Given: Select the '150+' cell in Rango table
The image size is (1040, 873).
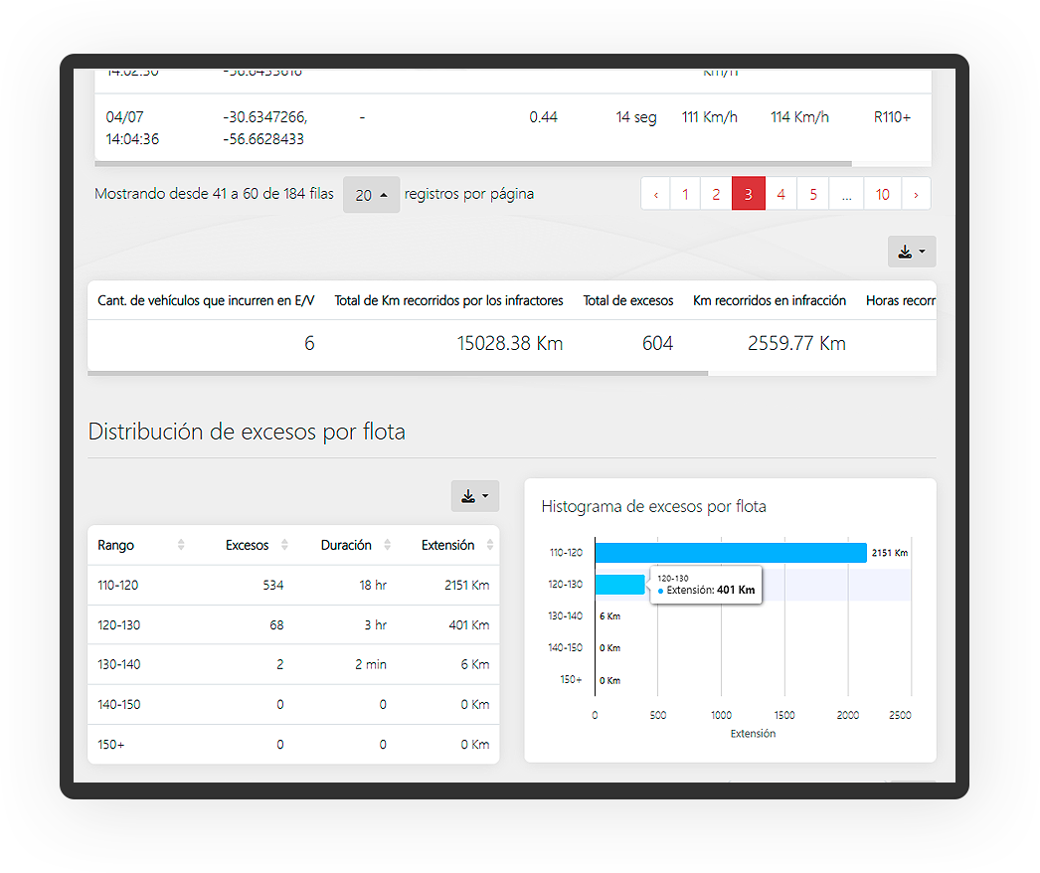Looking at the screenshot, I should (x=110, y=745).
